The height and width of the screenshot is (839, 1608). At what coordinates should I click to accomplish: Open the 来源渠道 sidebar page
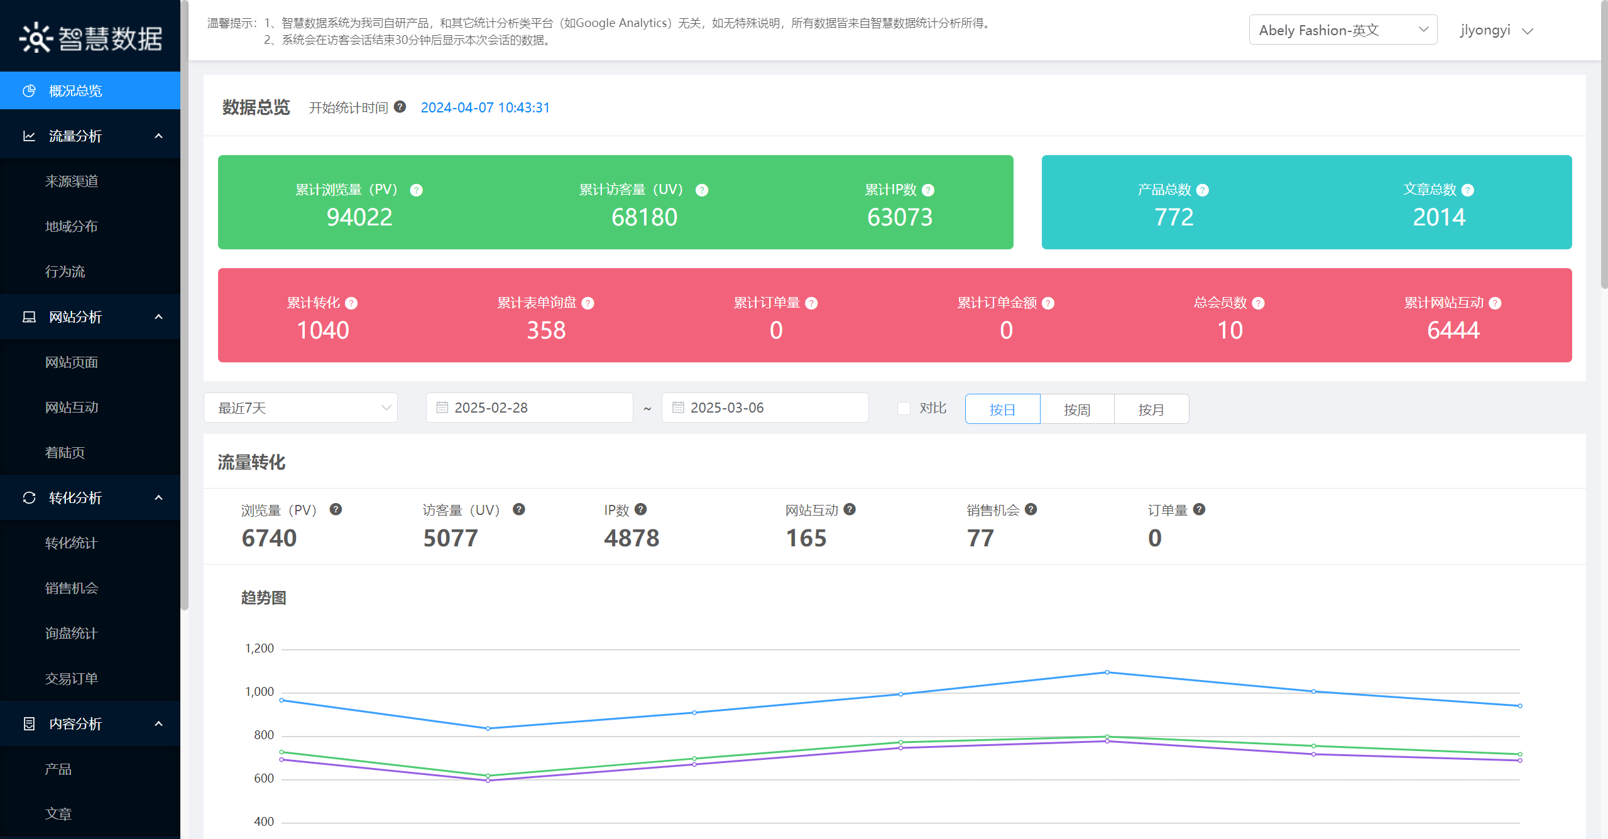coord(72,181)
